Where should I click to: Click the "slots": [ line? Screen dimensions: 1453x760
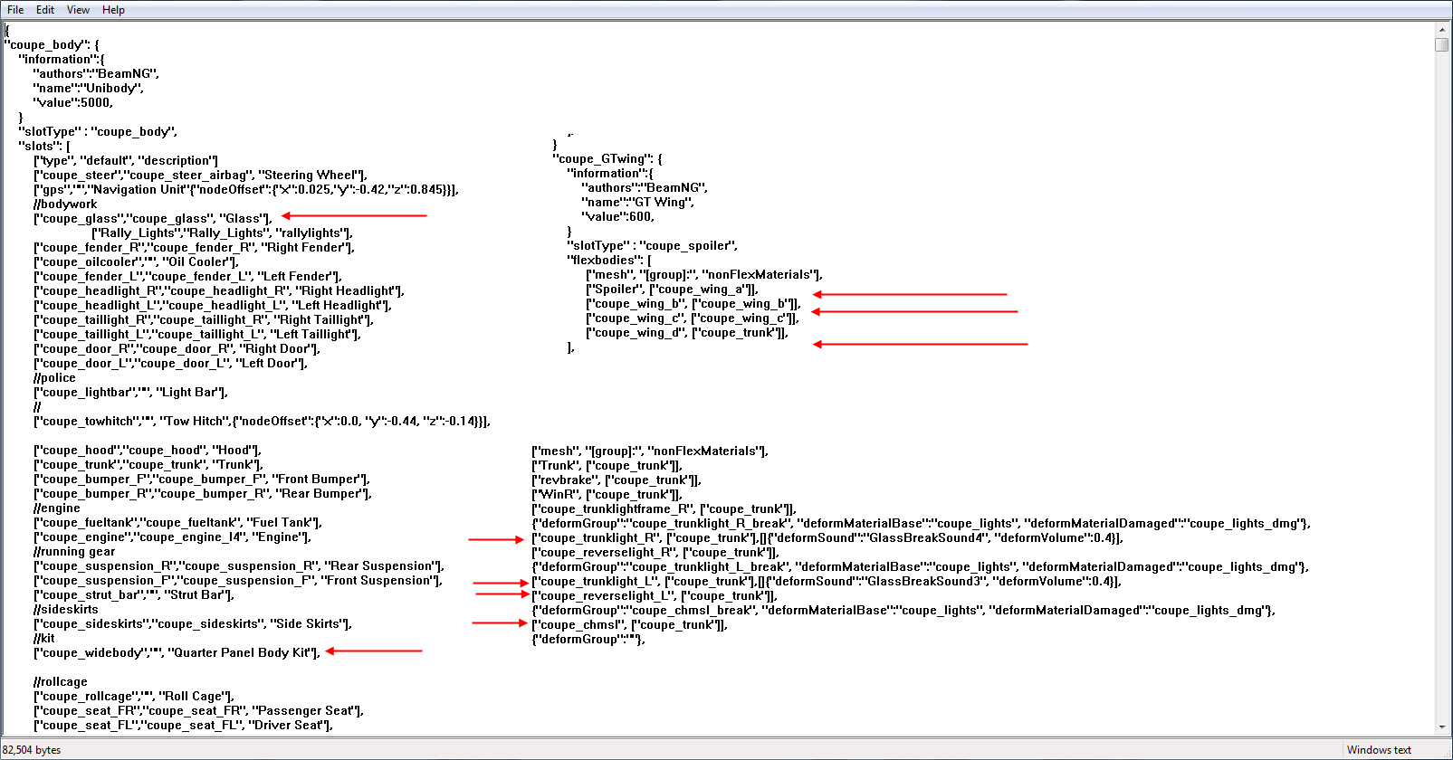(44, 146)
